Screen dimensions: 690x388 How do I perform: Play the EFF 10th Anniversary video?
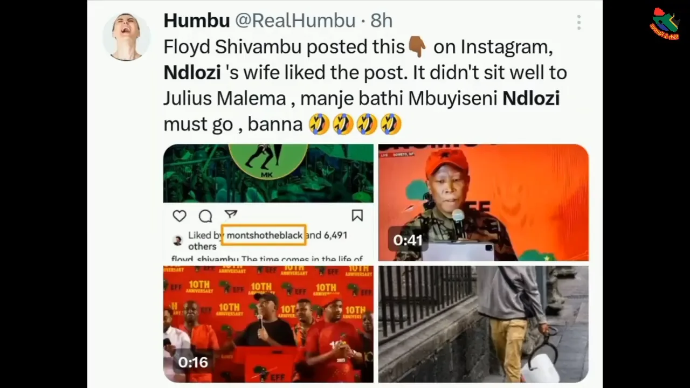click(268, 324)
